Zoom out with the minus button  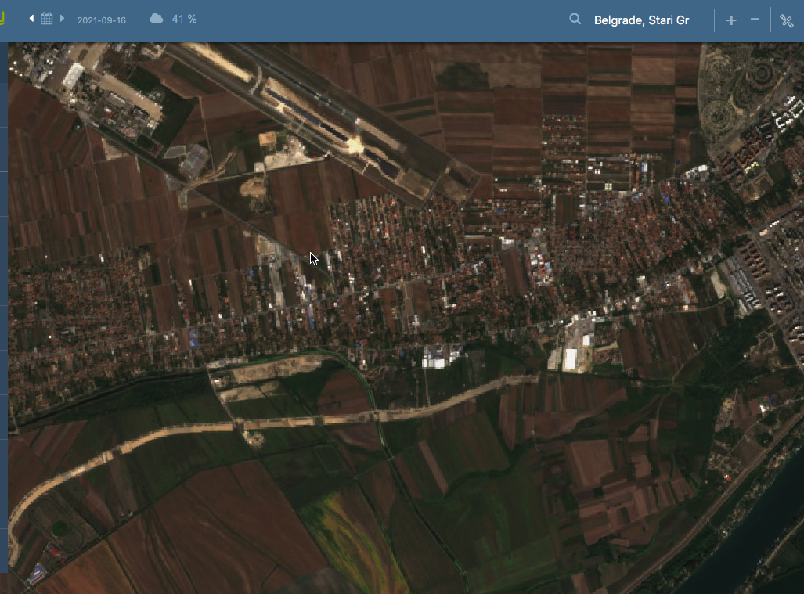(x=755, y=20)
